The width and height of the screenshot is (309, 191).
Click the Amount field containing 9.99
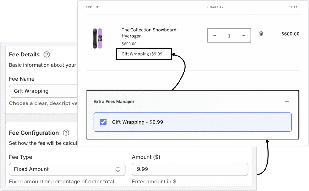[190, 169]
